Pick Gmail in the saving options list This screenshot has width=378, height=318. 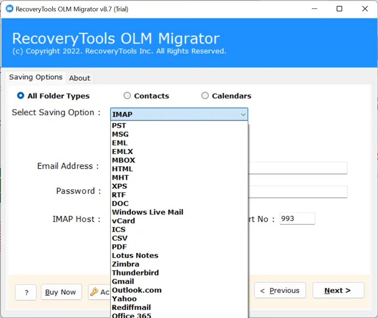[x=123, y=282]
